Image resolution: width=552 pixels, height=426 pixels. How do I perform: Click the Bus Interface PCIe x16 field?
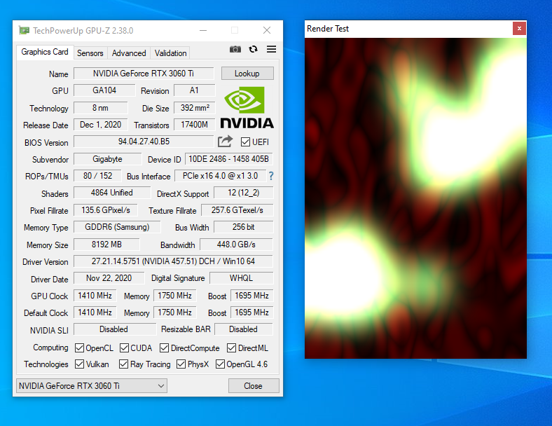tap(220, 176)
